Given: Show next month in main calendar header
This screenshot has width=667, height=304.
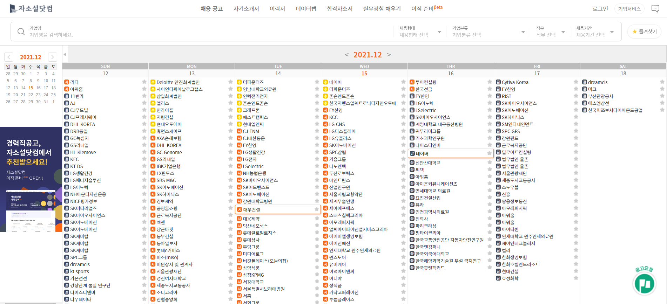Looking at the screenshot, I should (389, 55).
